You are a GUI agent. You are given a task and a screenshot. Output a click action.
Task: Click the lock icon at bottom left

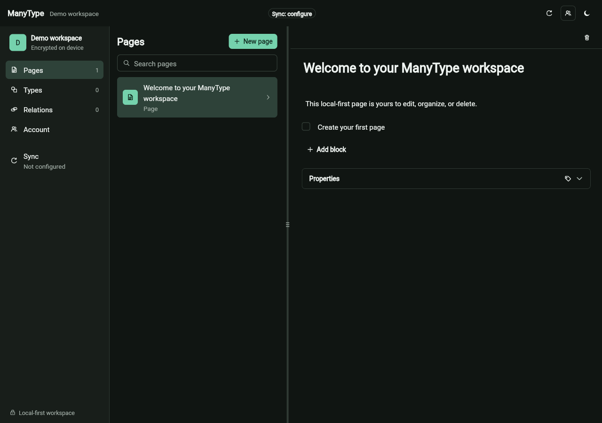click(13, 413)
